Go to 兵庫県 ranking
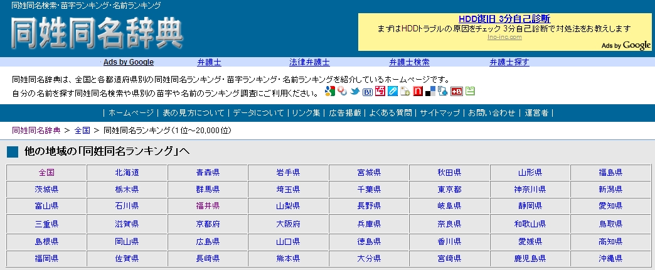Viewport: 655px width, 270px height. coord(369,224)
